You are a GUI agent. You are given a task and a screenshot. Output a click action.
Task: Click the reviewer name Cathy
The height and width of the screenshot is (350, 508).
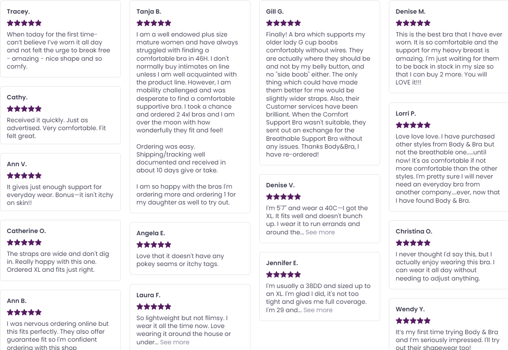[x=17, y=97]
